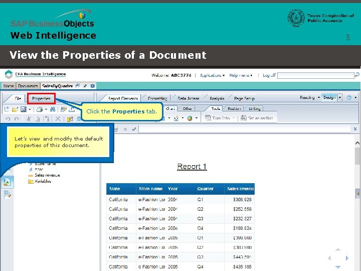Switch to the Documents tab
Viewport: 361px width, 271px height.
tap(28, 86)
